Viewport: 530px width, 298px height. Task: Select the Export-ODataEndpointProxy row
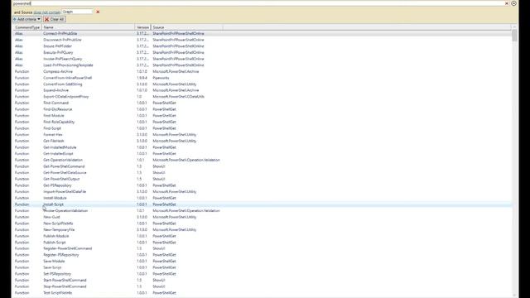pos(263,97)
